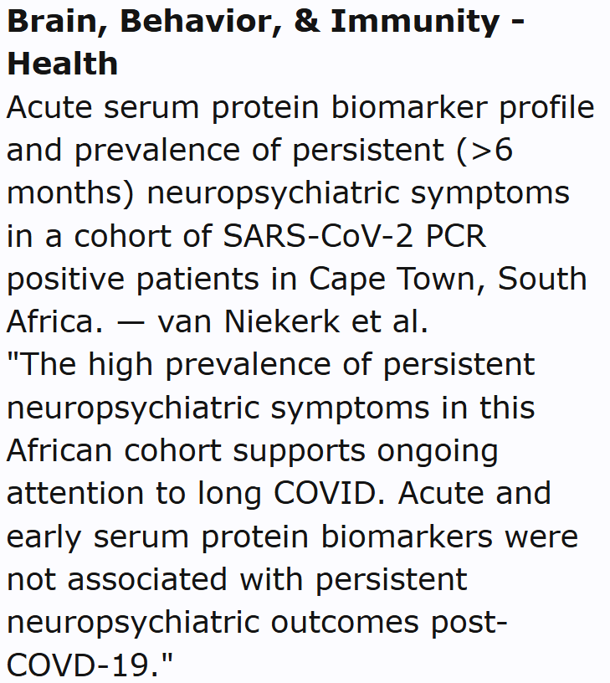Viewport: 610px width, 683px height.
Task: Click the text not associated with persistent
Action: 236,578
